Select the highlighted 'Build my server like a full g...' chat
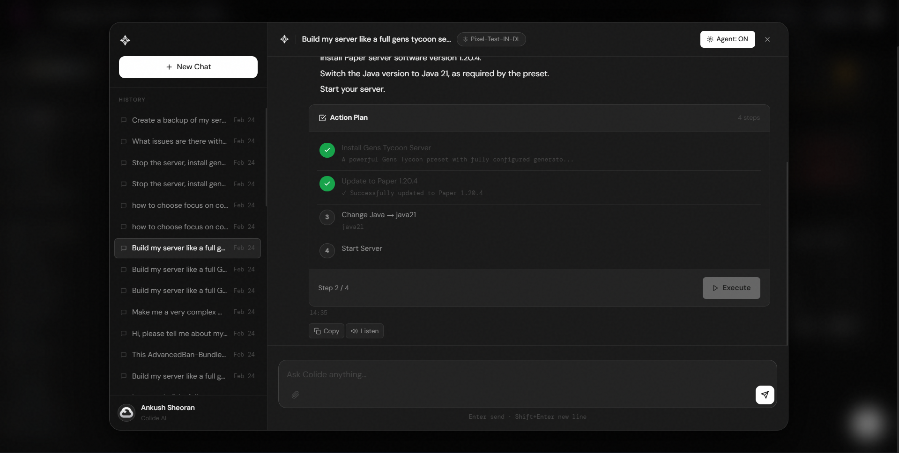Image resolution: width=899 pixels, height=453 pixels. [x=187, y=248]
